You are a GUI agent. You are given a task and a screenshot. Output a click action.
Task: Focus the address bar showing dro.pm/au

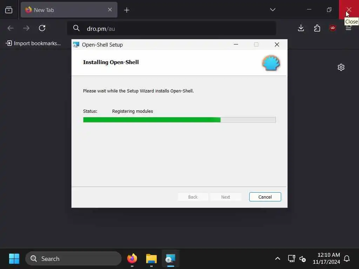point(171,28)
